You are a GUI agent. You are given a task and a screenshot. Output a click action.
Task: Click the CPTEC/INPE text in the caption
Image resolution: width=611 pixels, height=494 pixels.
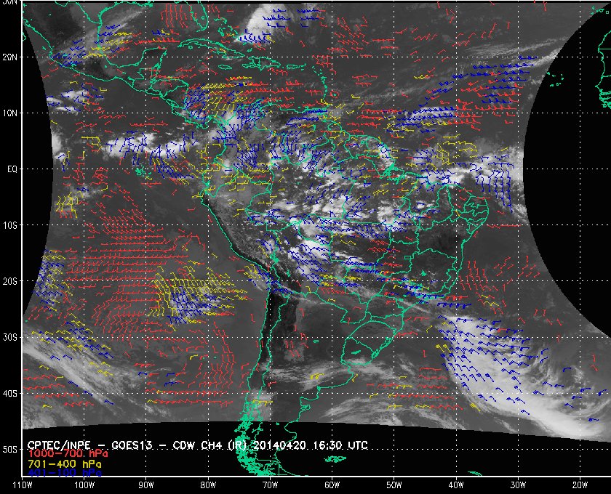coord(59,445)
